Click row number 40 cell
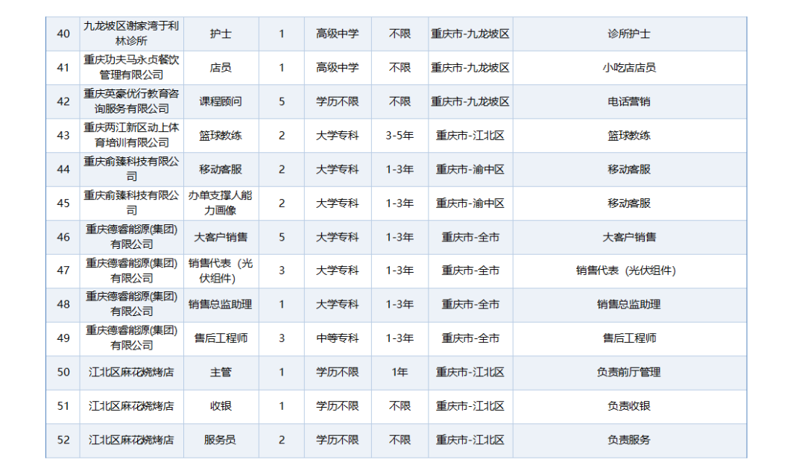 pos(63,34)
